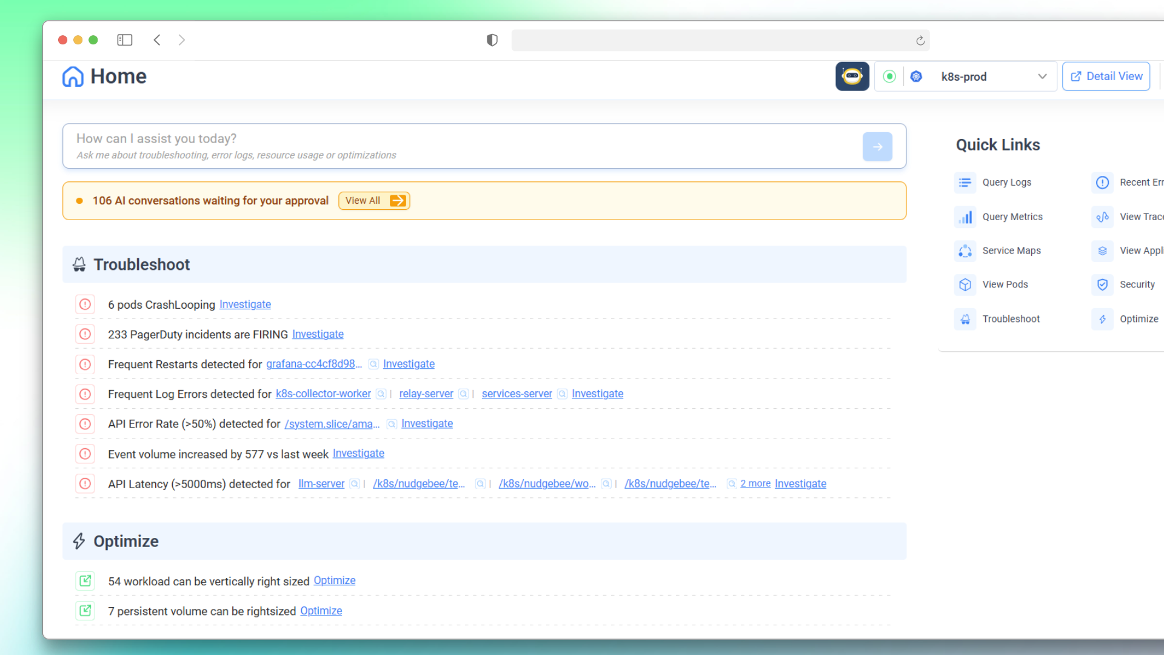The image size is (1164, 655).
Task: Expand the 2 more latency endpoints
Action: (x=755, y=483)
